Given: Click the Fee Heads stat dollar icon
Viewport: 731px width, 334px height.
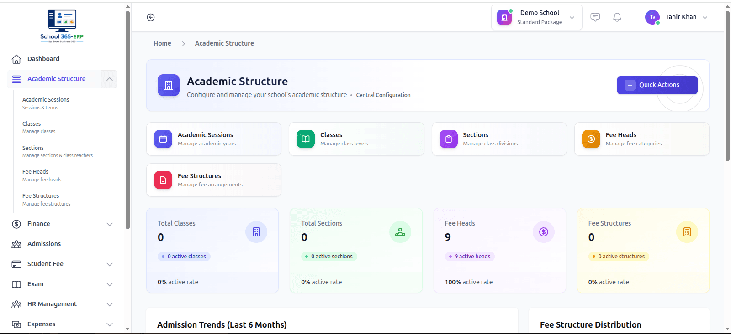Looking at the screenshot, I should (544, 232).
